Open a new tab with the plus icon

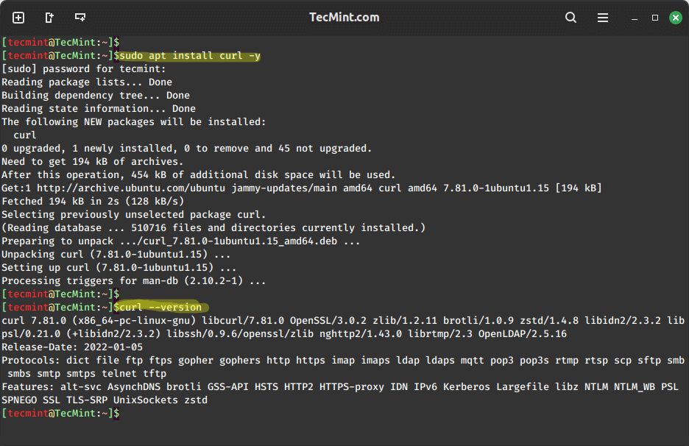point(18,17)
